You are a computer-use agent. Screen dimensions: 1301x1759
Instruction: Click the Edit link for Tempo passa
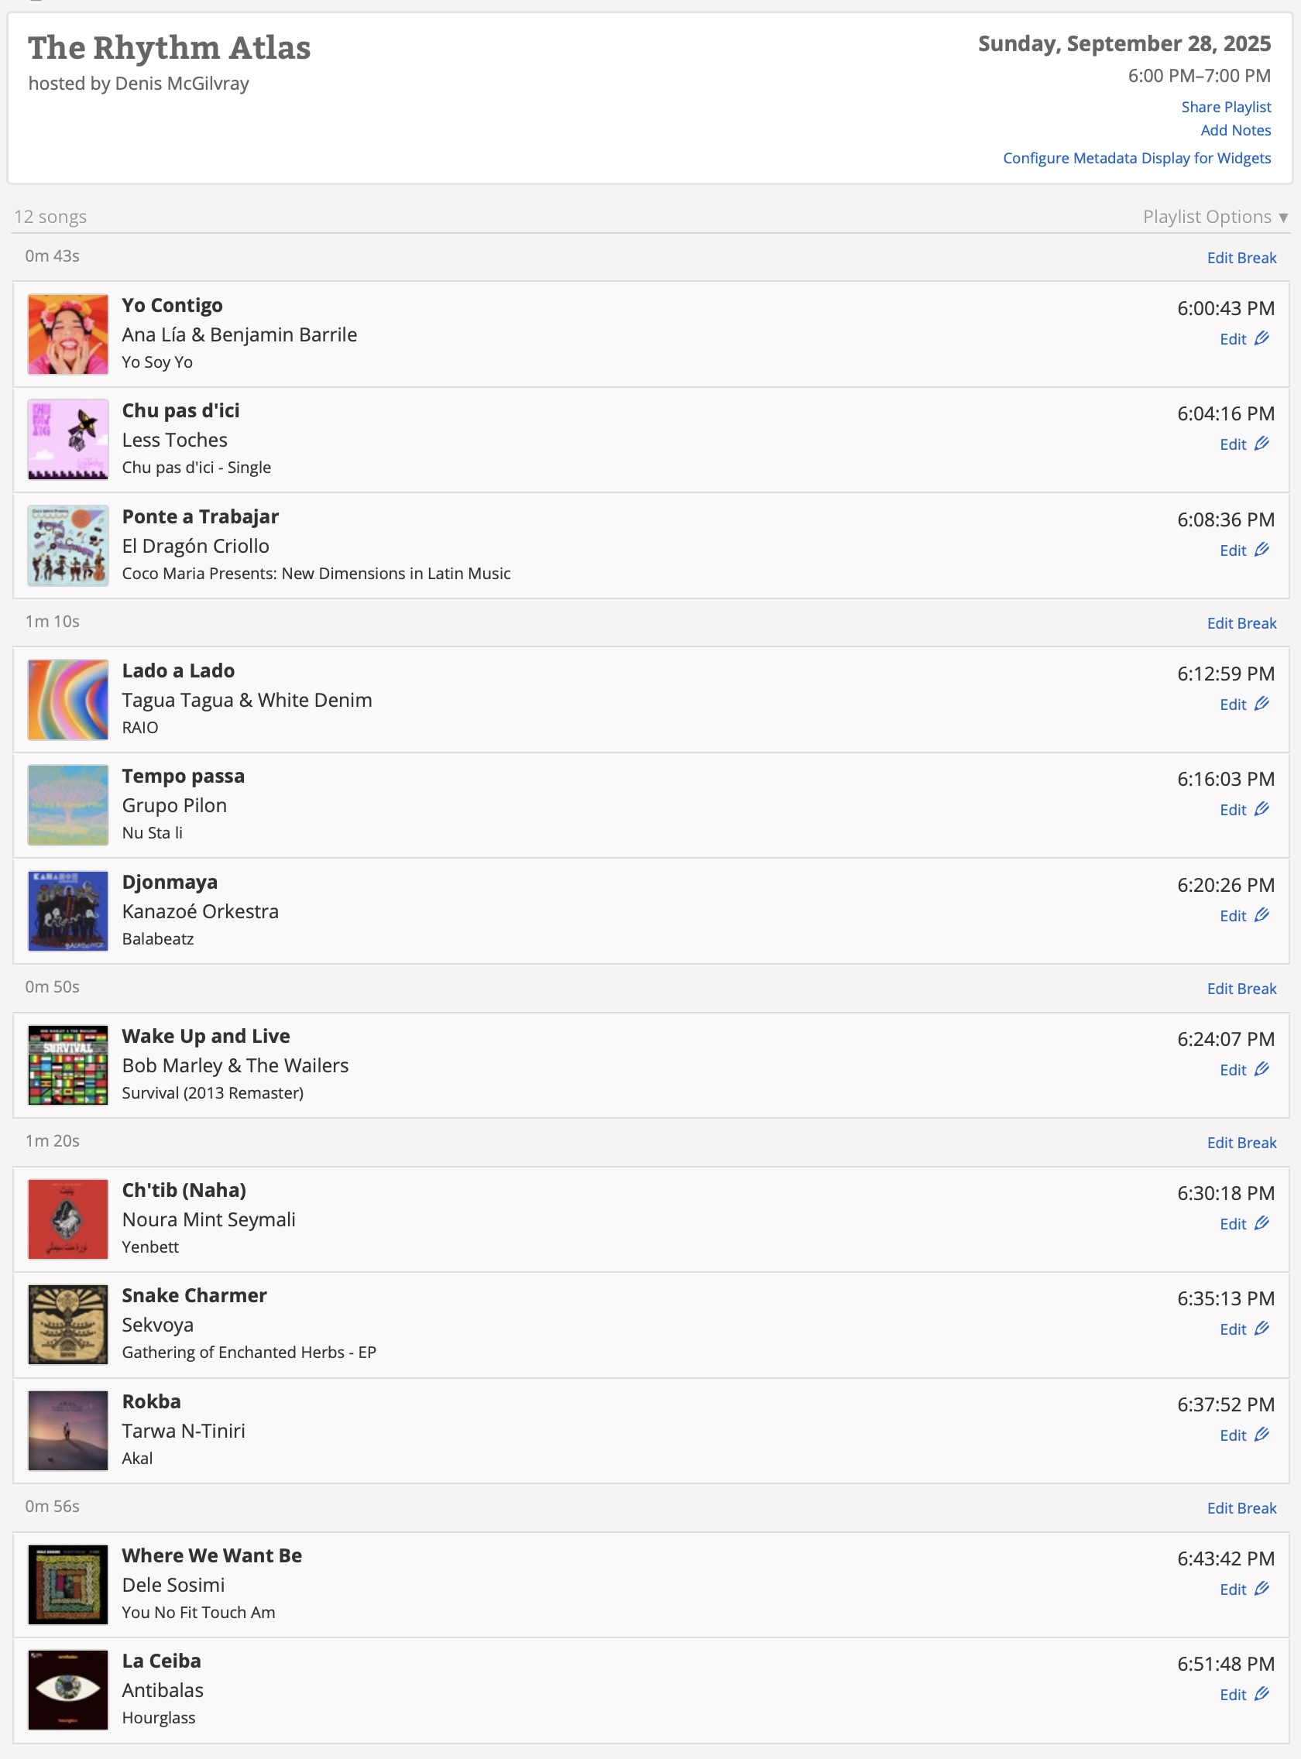pyautogui.click(x=1233, y=811)
